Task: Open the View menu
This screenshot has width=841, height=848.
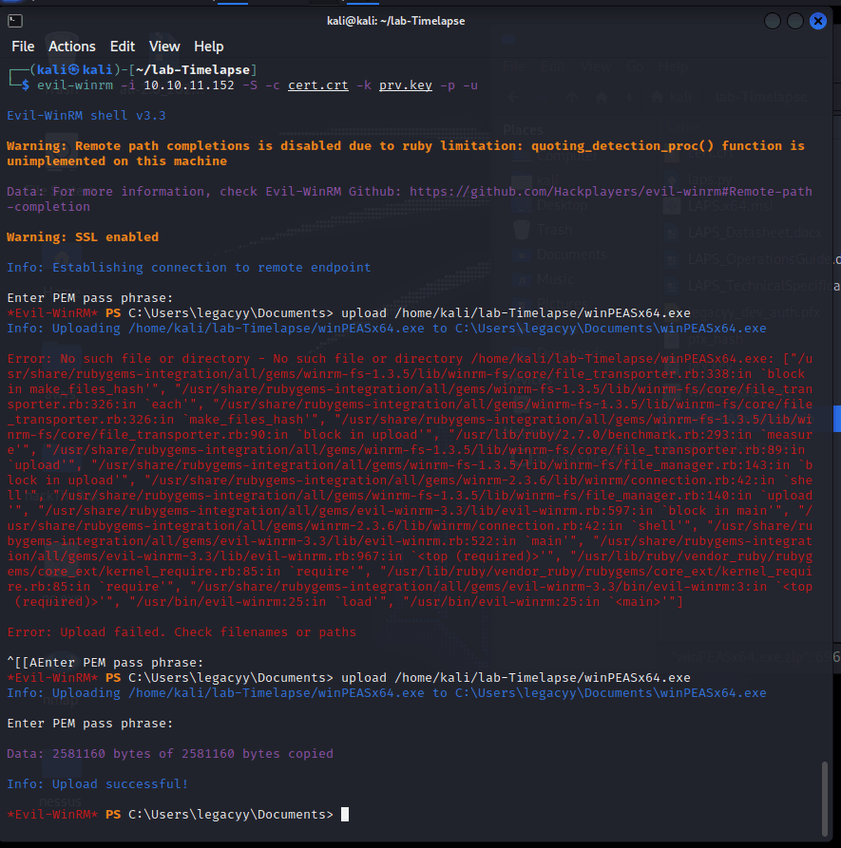Action: click(164, 47)
